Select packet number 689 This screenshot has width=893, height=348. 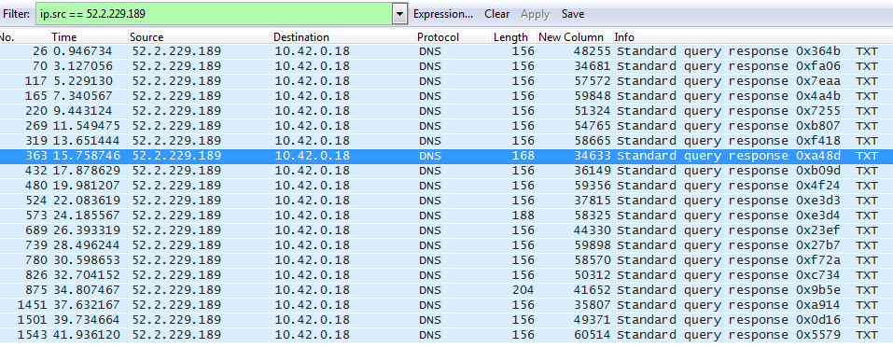tap(446, 230)
